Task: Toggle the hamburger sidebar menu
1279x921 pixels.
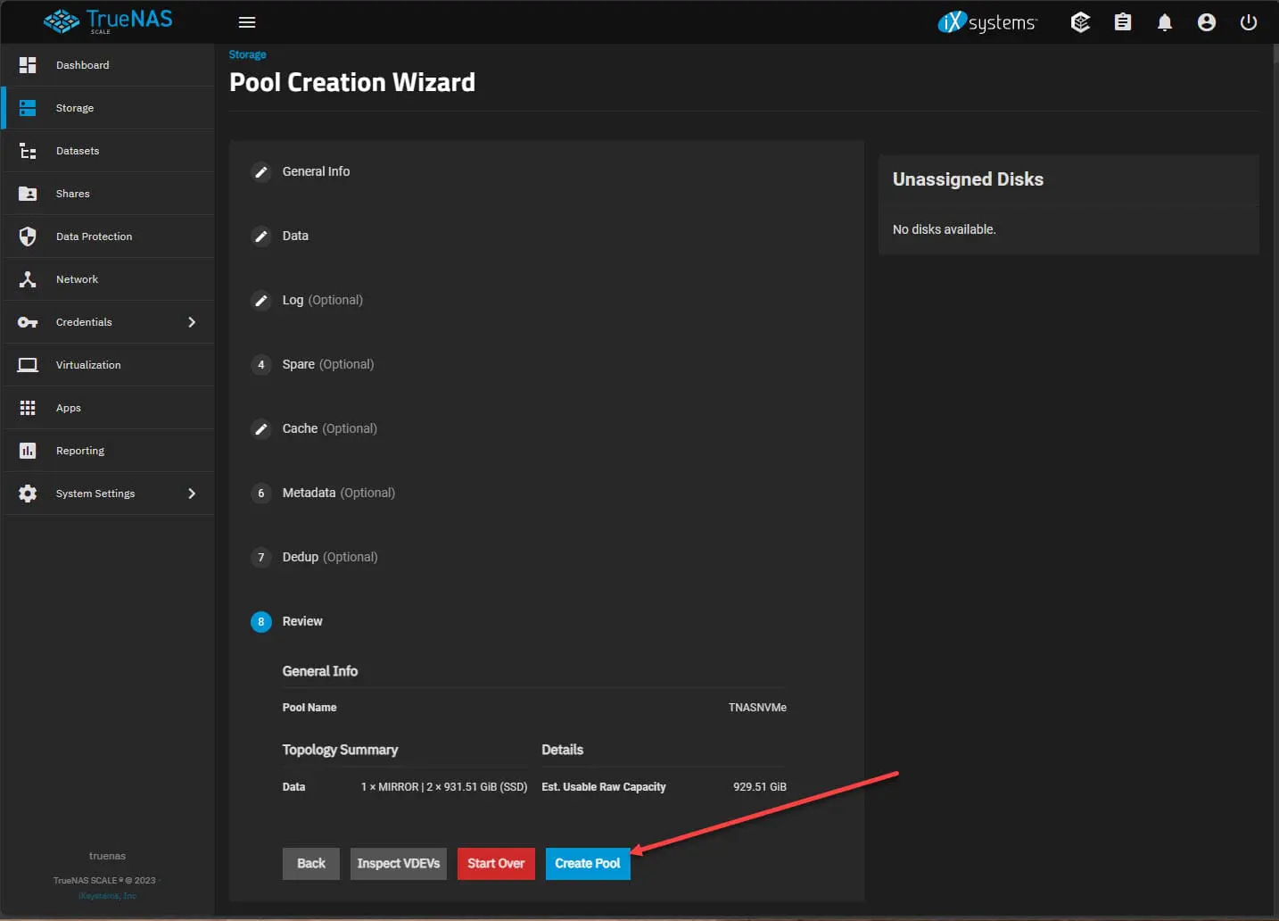Action: tap(247, 22)
